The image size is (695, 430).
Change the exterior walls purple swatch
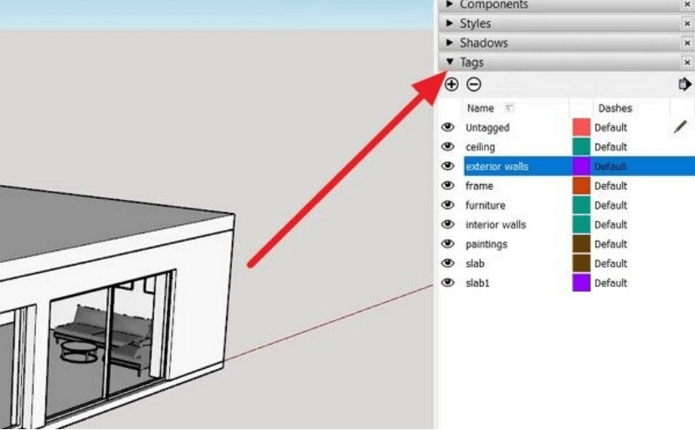581,166
